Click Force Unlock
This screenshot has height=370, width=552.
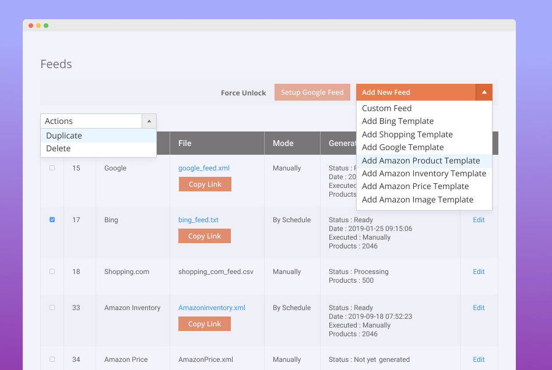click(243, 92)
